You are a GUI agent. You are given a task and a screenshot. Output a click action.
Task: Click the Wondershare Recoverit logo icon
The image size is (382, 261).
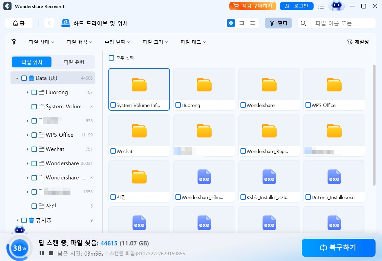pos(7,6)
